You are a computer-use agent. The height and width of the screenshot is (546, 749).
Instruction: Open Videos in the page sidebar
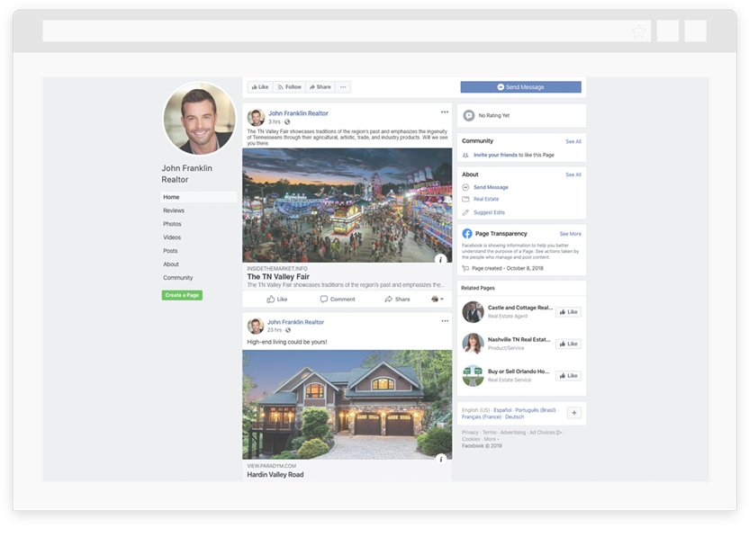(172, 237)
